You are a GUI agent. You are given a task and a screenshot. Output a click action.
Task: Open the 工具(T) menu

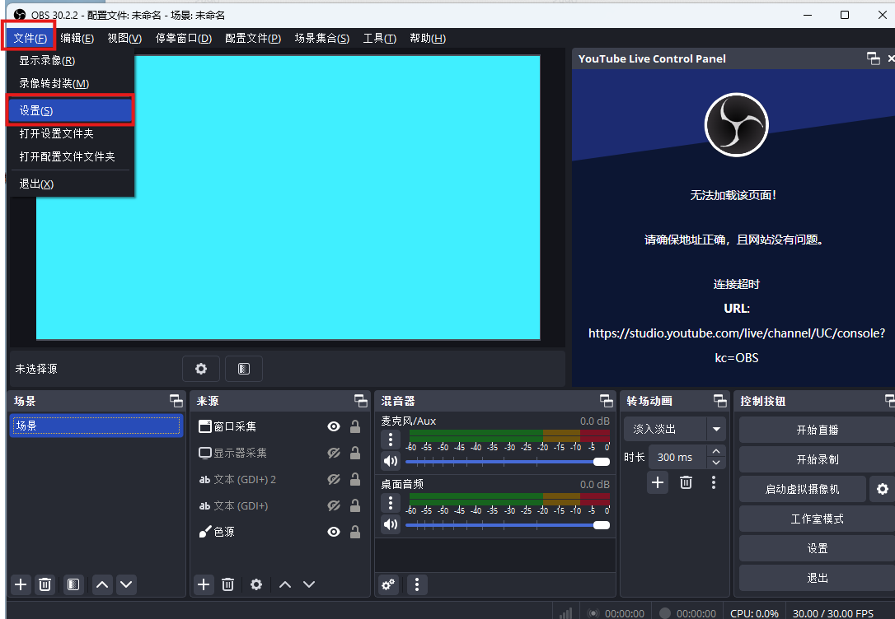(x=379, y=38)
